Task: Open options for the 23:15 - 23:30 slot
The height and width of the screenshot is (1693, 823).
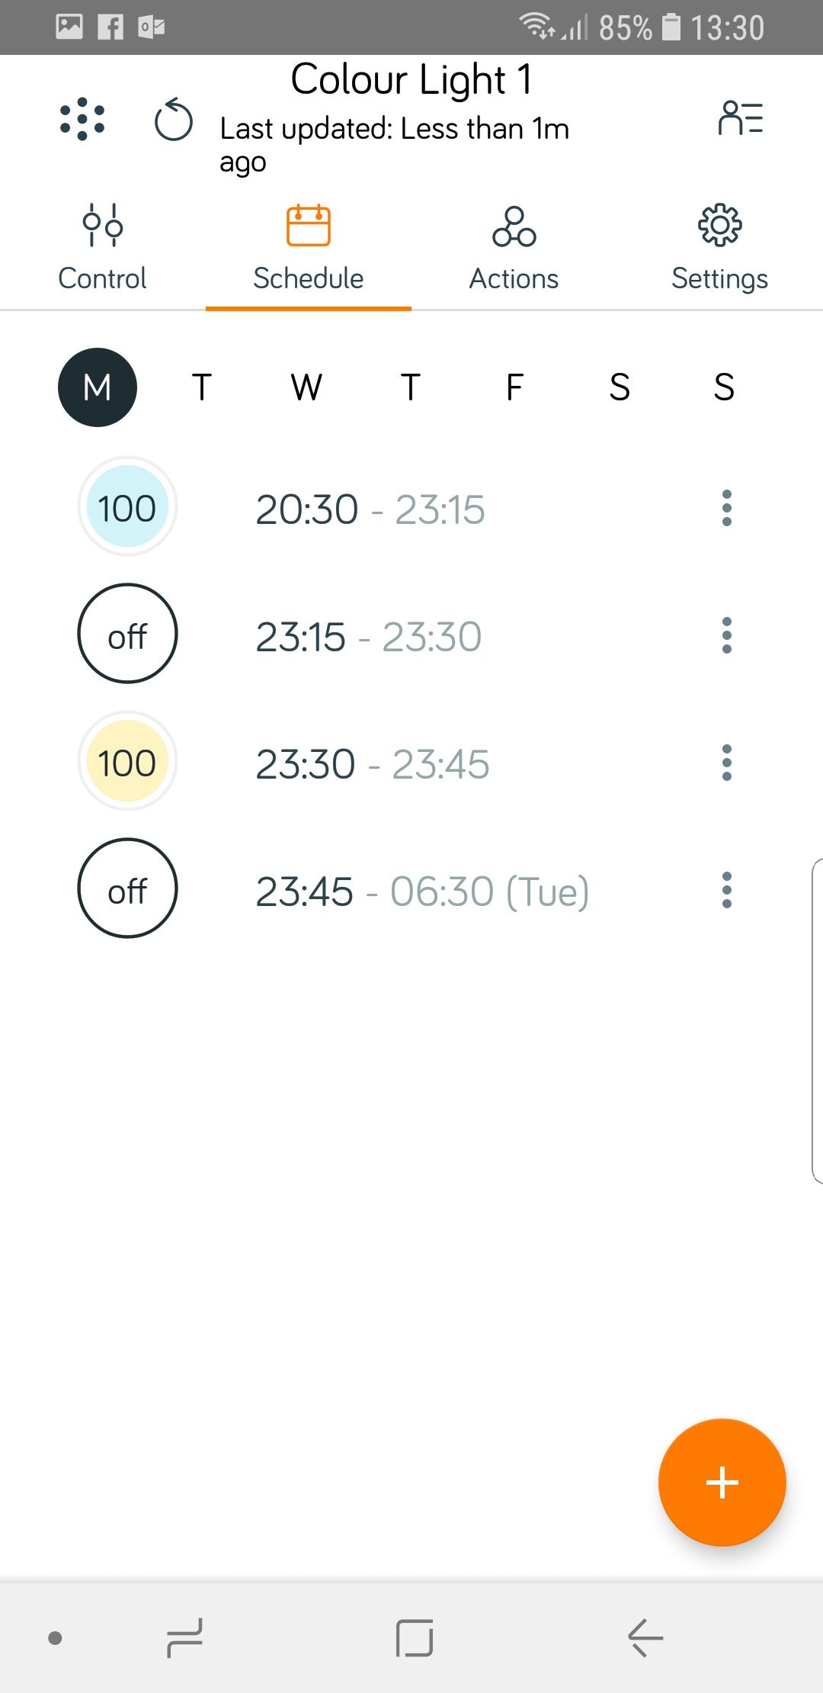Action: pyautogui.click(x=727, y=635)
